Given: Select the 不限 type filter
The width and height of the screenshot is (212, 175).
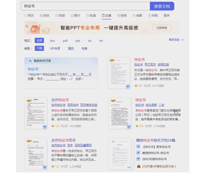Looking at the screenshot, I should [39, 48].
